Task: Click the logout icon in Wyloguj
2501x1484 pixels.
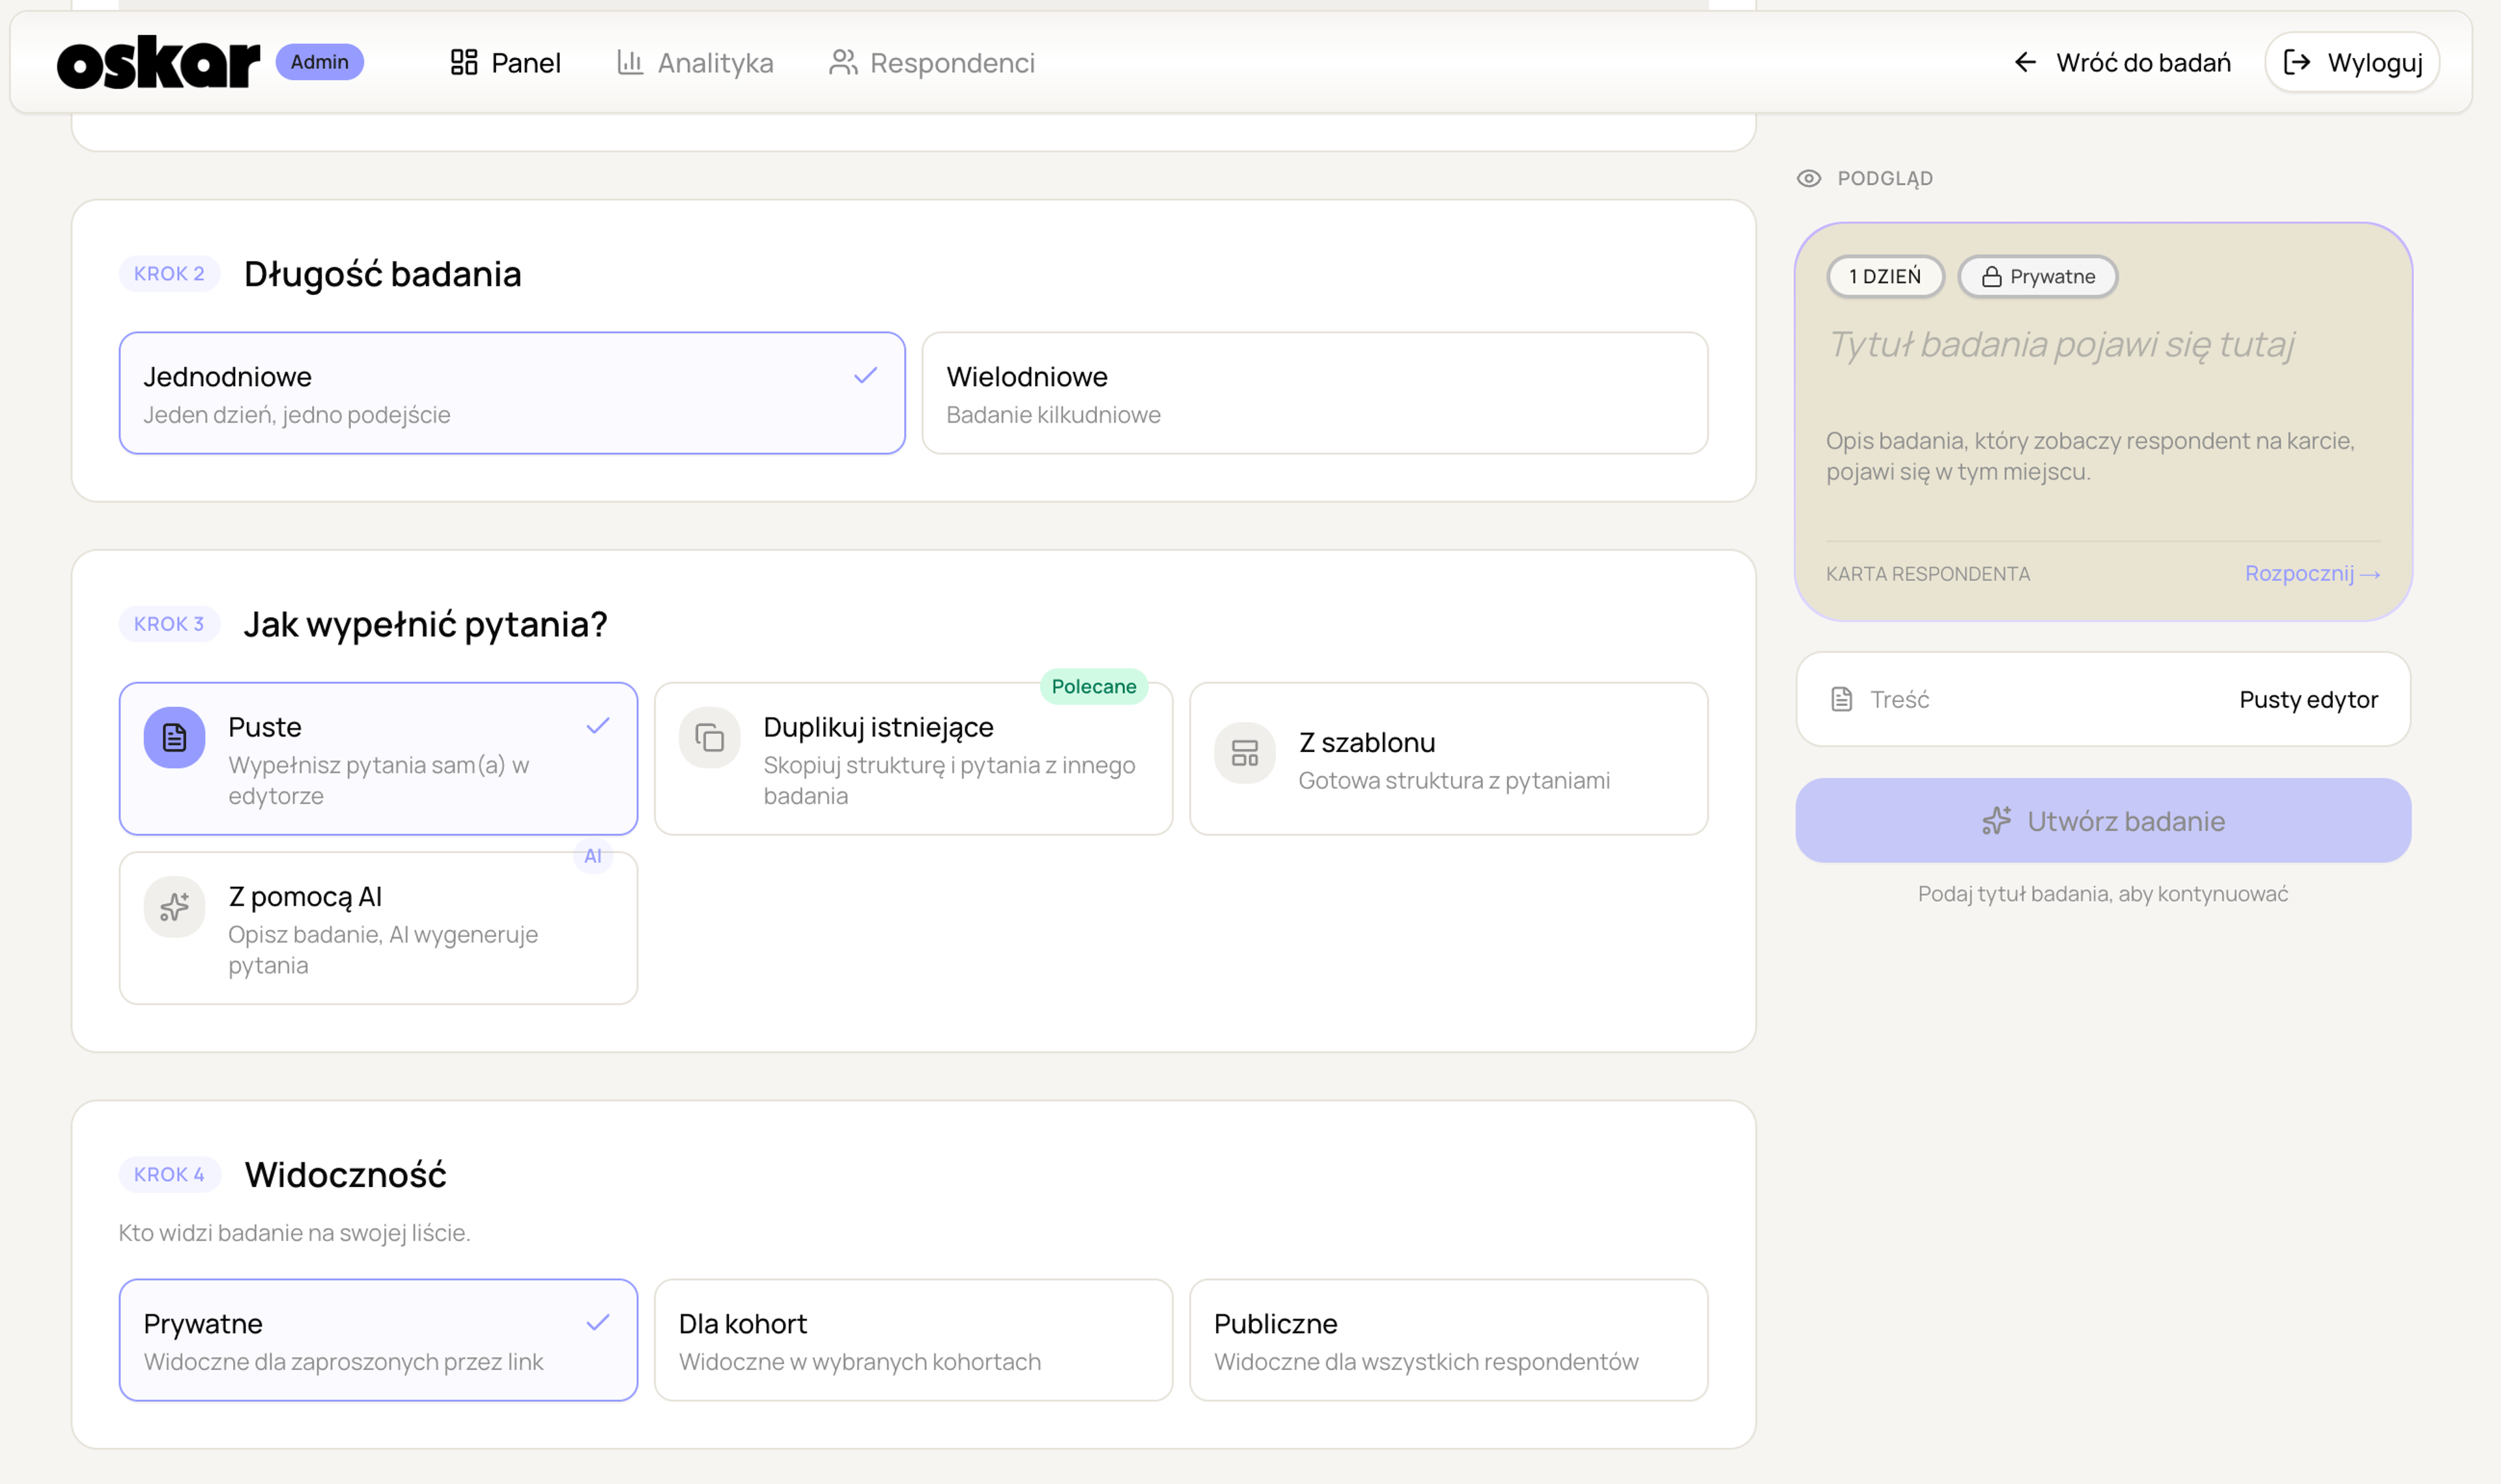Action: [2297, 62]
